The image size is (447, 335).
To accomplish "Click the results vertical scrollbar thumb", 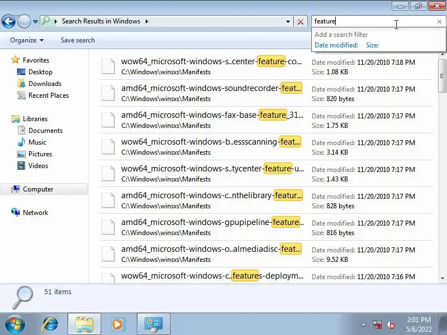I will pyautogui.click(x=442, y=76).
